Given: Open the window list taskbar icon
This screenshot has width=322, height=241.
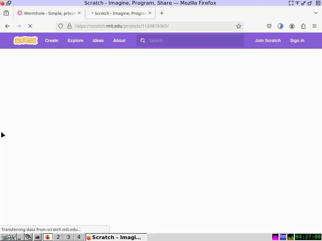Looking at the screenshot, I should point(28,237).
